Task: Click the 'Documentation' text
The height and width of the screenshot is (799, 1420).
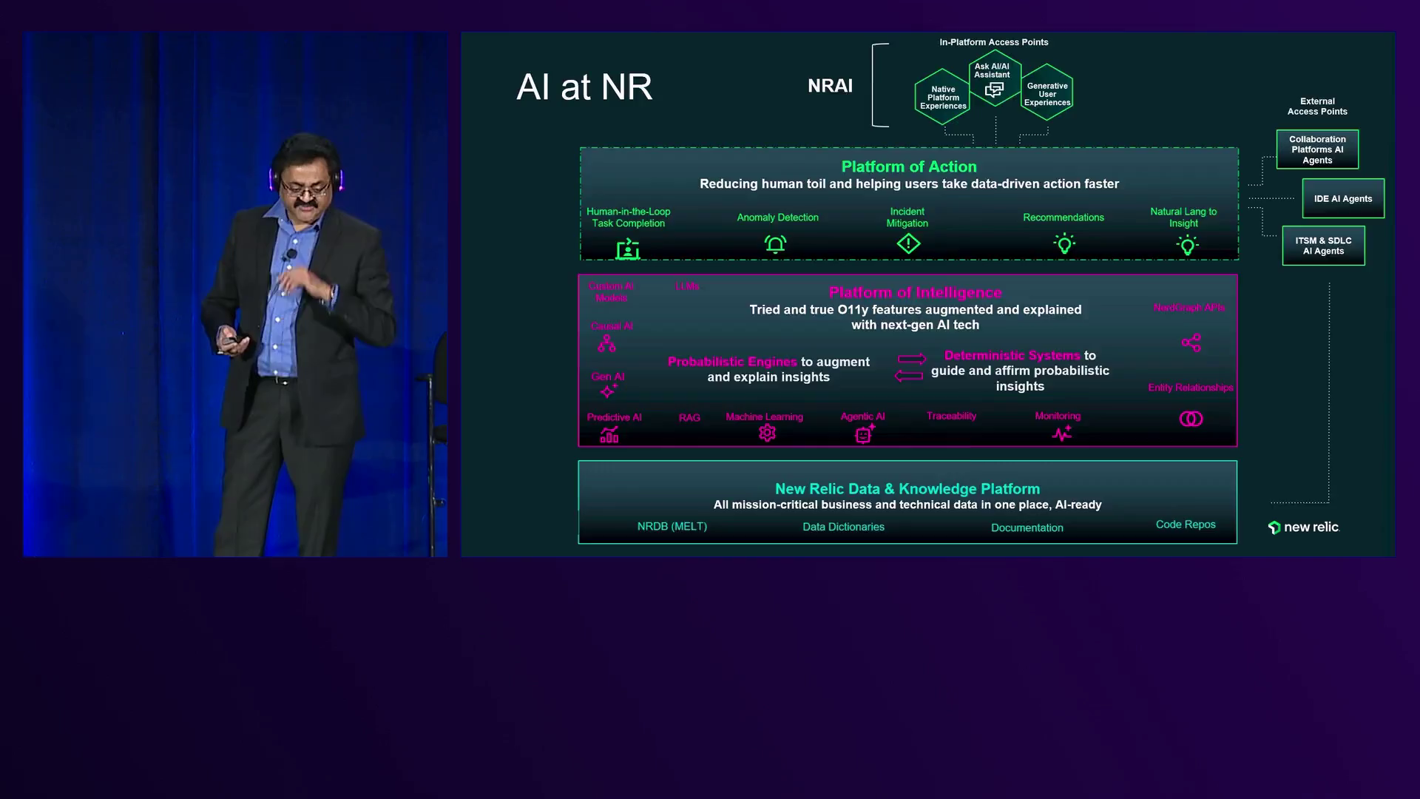Action: click(x=1027, y=527)
